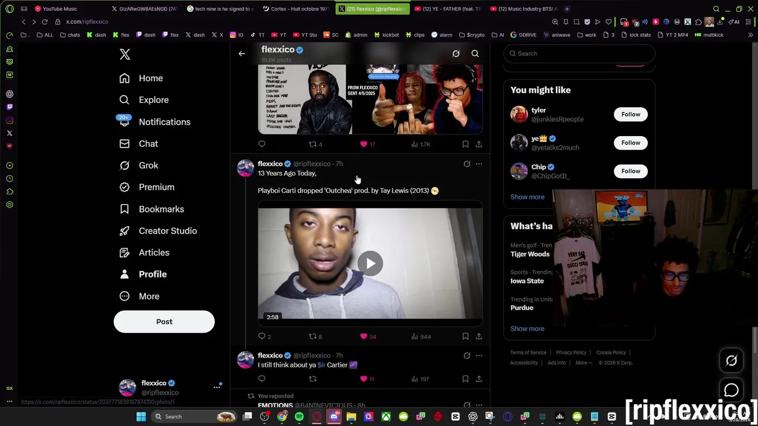758x426 pixels.
Task: Open more options on 13 Years Ago post
Action: (x=478, y=164)
